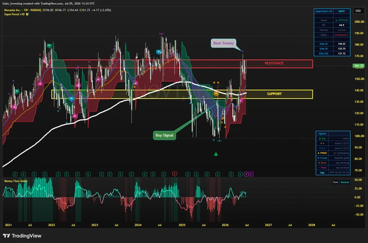
Task: Click the UPTREND value in the table
Action: [x=342, y=21]
